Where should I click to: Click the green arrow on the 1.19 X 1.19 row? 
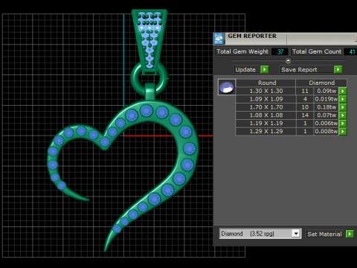point(343,124)
